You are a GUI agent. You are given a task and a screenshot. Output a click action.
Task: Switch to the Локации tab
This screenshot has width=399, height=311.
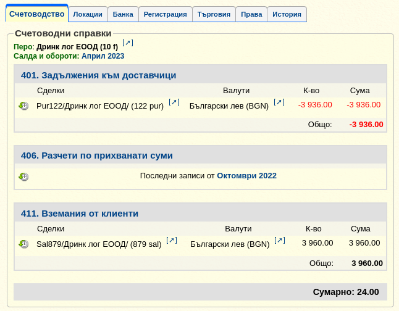88,14
